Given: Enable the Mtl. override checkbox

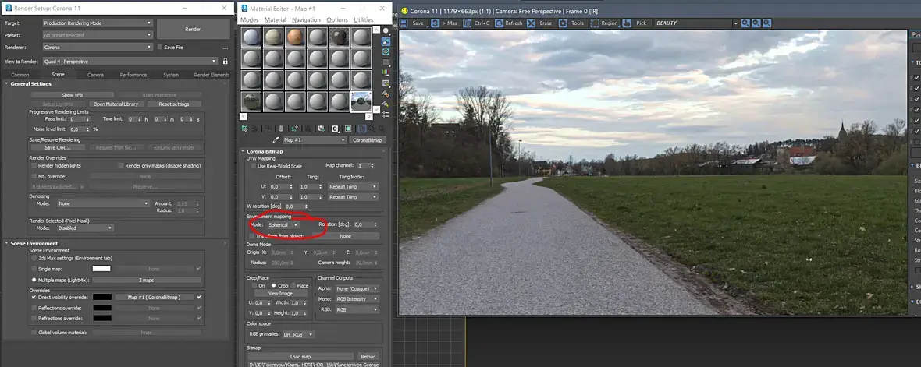Looking at the screenshot, I should 34,176.
